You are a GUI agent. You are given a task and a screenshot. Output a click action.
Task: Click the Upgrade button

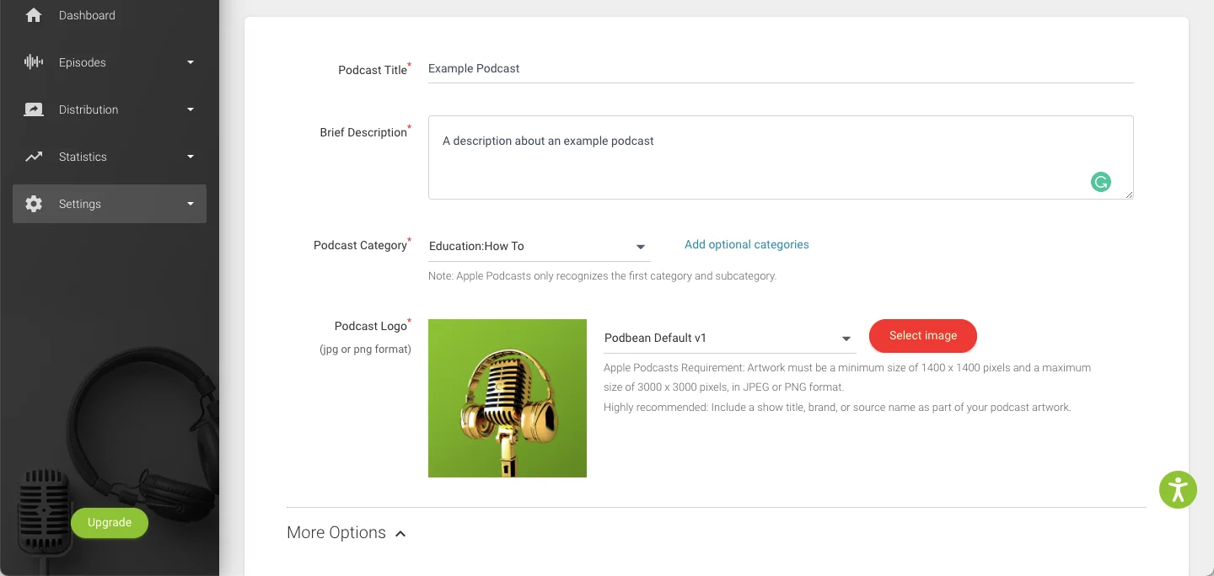click(x=110, y=522)
